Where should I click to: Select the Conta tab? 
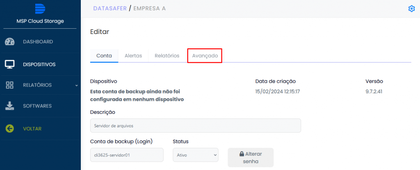[x=104, y=56]
